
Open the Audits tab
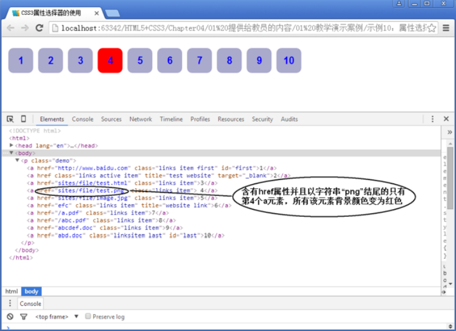click(289, 119)
